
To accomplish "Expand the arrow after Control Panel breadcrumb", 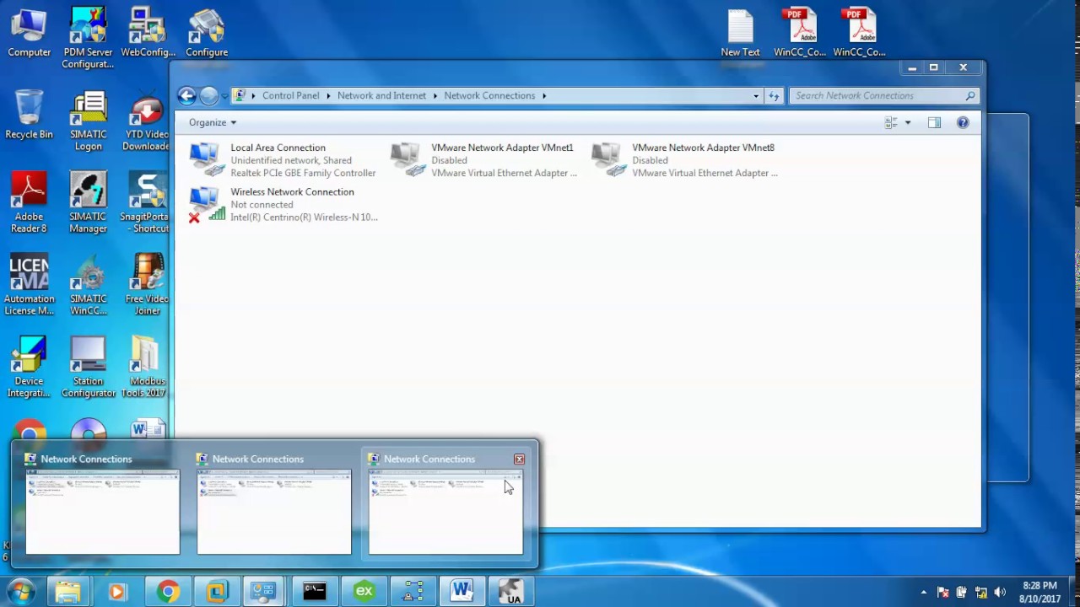I will click(x=329, y=96).
